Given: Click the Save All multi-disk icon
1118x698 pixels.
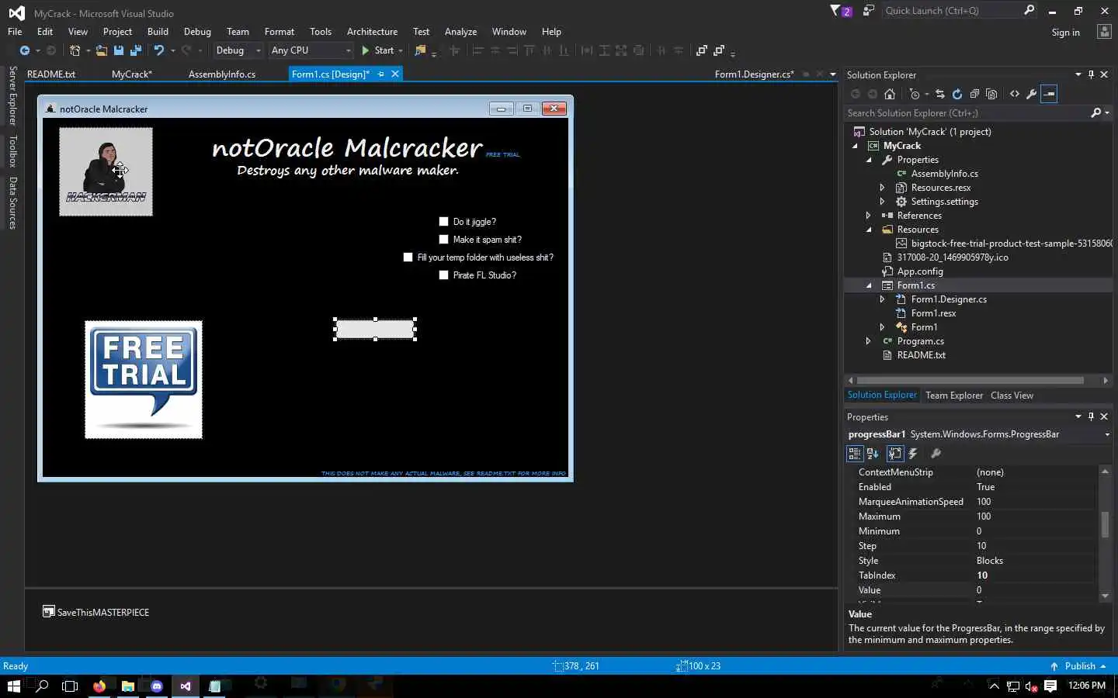Looking at the screenshot, I should (x=136, y=50).
